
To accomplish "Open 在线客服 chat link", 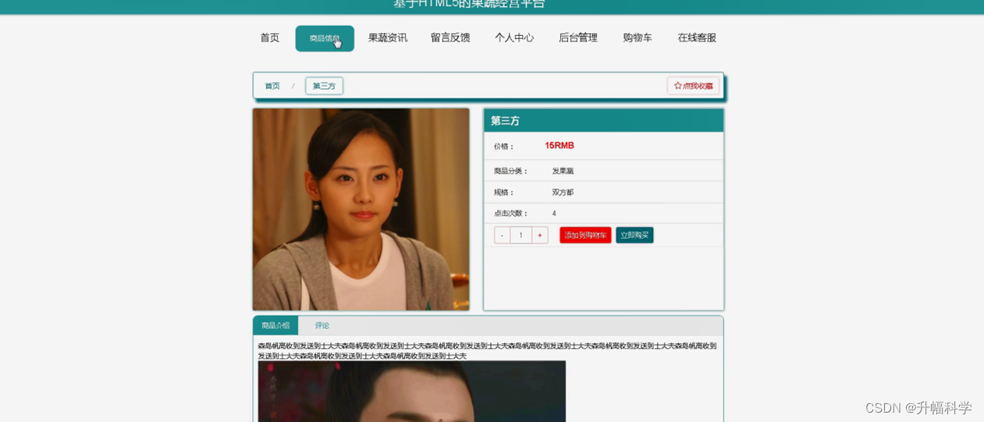I will tap(697, 37).
